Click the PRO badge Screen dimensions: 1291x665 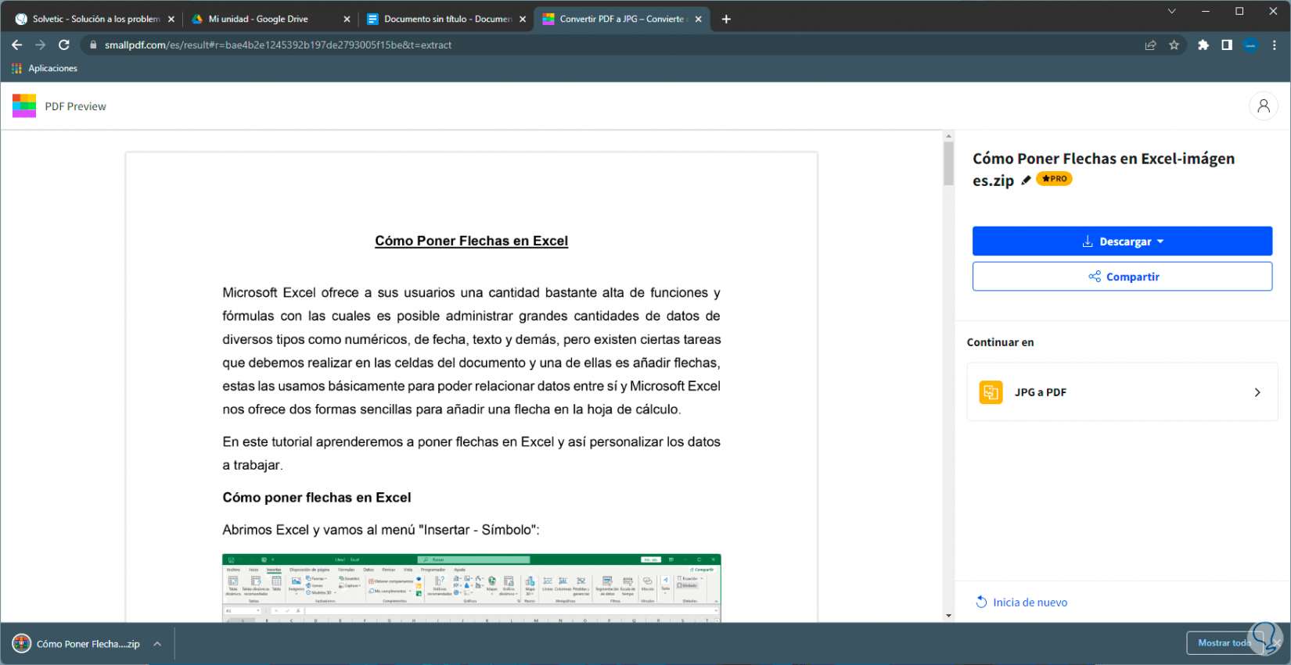[x=1054, y=179]
